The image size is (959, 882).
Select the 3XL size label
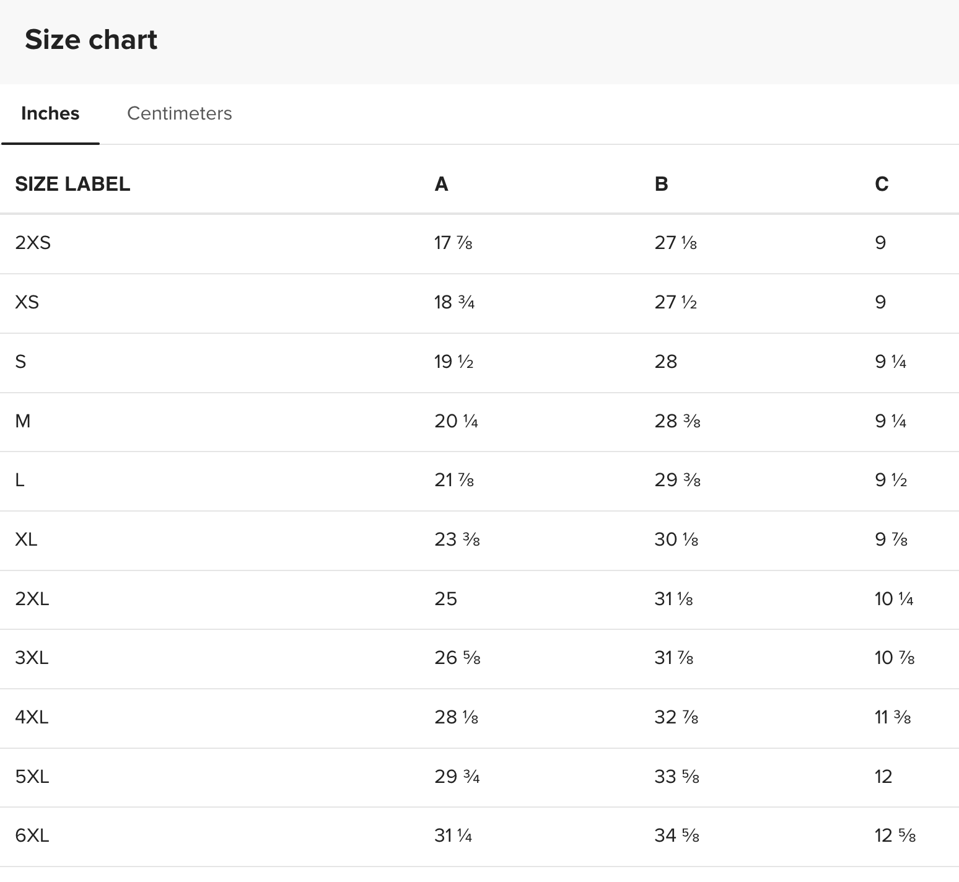[x=32, y=658]
